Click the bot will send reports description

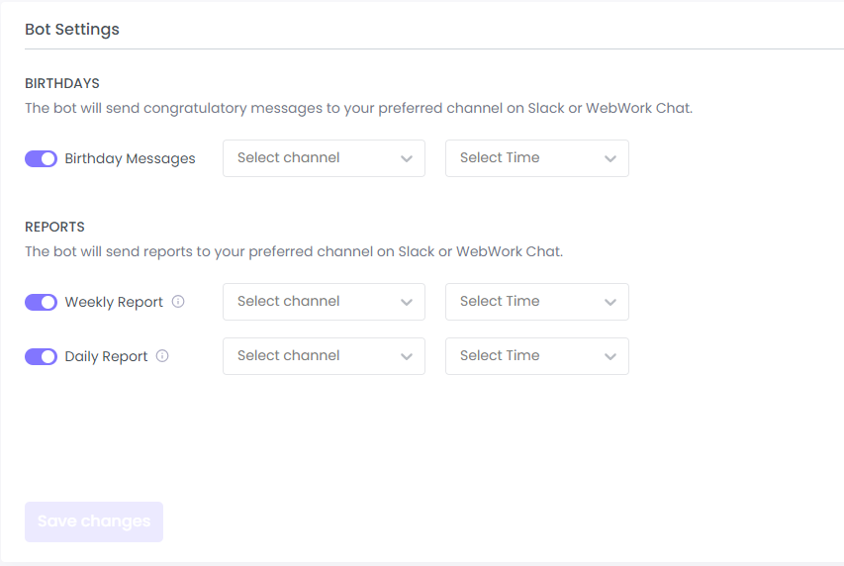(293, 251)
